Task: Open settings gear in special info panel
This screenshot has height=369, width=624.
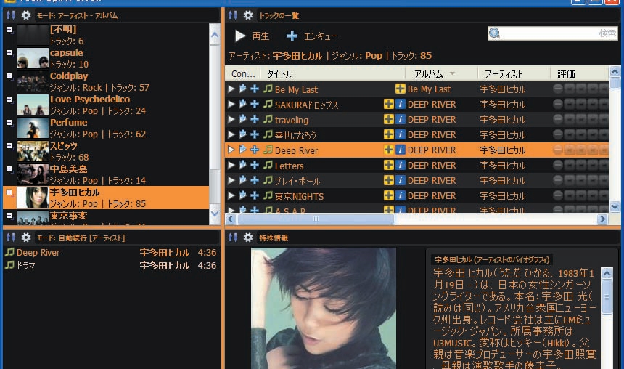Action: pyautogui.click(x=248, y=238)
